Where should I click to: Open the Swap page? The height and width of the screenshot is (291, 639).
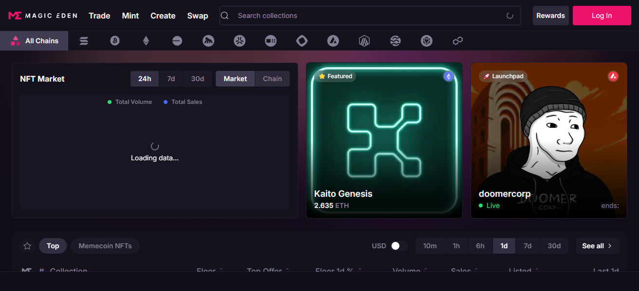198,16
